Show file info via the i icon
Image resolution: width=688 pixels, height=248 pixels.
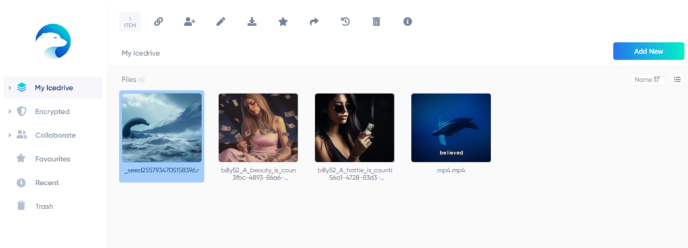pos(408,21)
